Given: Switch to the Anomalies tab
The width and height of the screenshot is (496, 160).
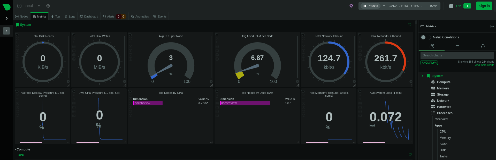Looking at the screenshot, I should (x=140, y=16).
